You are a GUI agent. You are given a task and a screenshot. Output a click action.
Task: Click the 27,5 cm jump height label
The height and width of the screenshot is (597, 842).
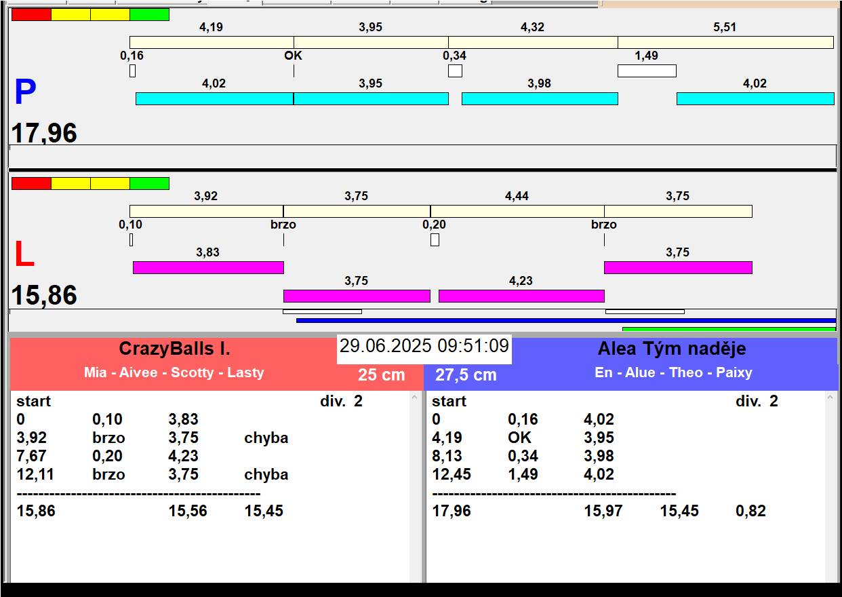click(x=466, y=374)
